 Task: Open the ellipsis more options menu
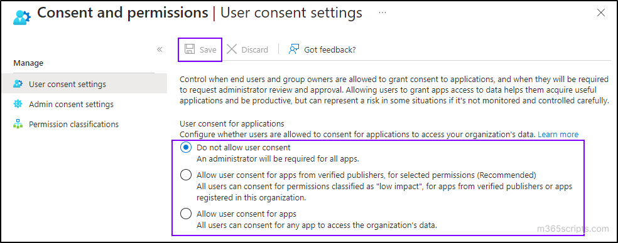(x=382, y=13)
